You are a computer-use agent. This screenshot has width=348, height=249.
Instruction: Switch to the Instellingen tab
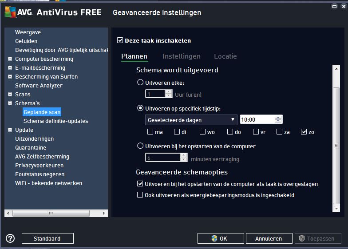point(181,56)
